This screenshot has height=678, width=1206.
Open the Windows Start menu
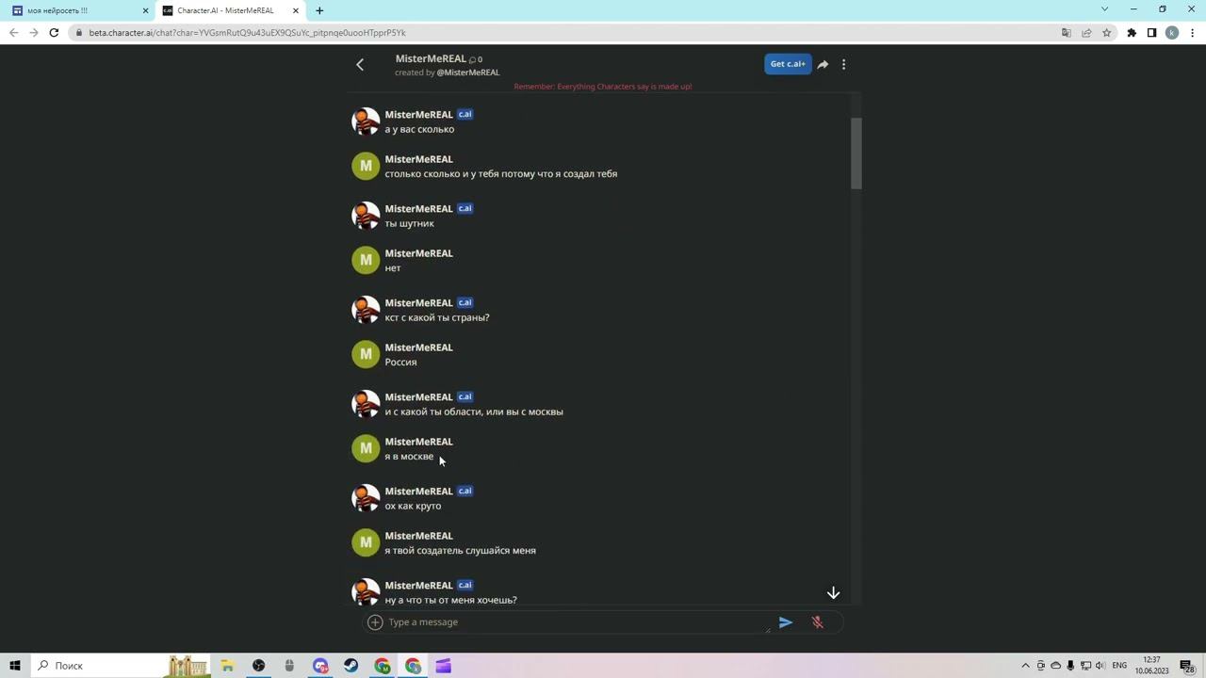coord(14,666)
